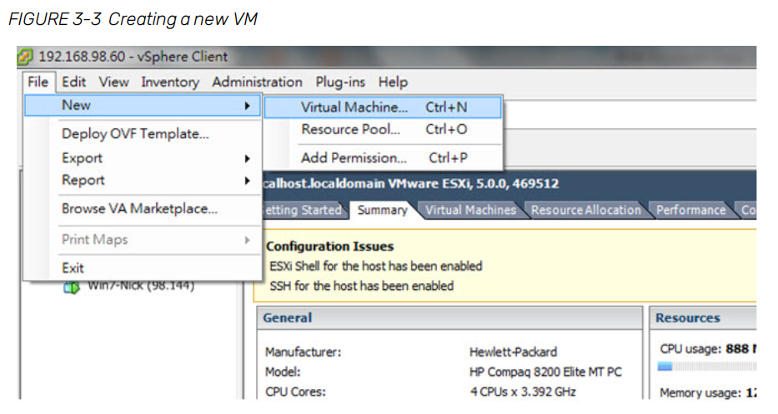The image size is (778, 414).
Task: Open the Inventory menu
Action: coord(169,82)
